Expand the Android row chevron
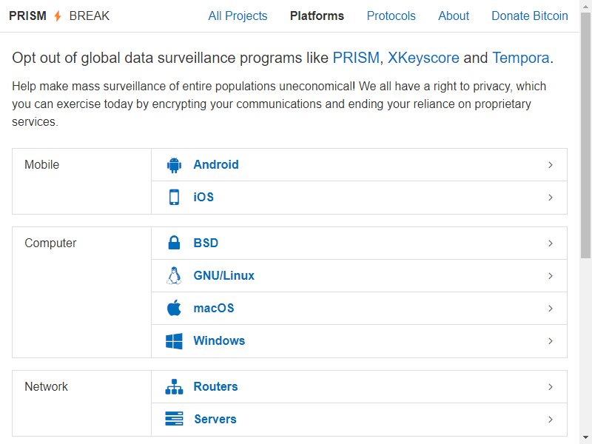Image resolution: width=592 pixels, height=444 pixels. tap(551, 165)
